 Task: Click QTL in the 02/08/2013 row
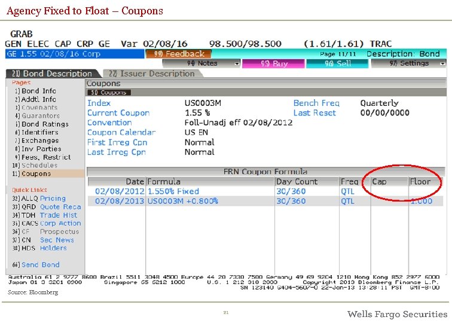click(347, 202)
